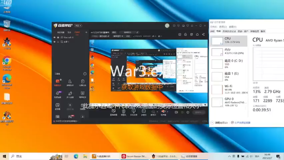Click the padlock icon above the preview
The image size is (284, 160).
coord(185,34)
